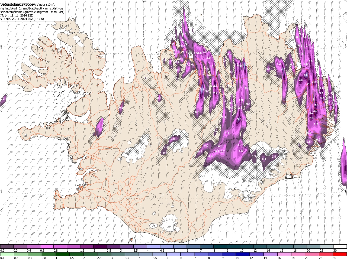
Task: Click the 2.0 precipitation value on the map
Action: (x=208, y=58)
